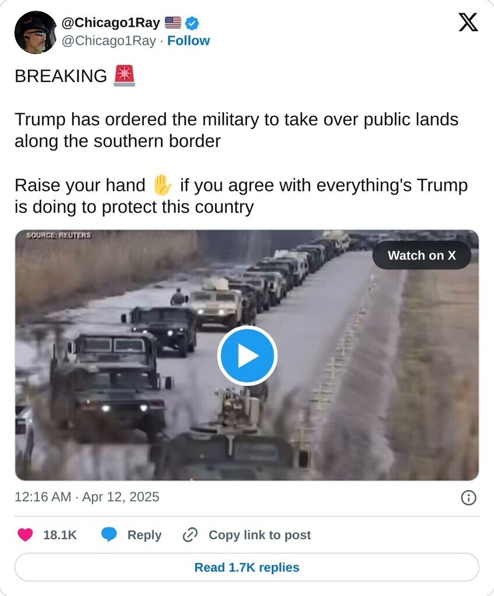Click the blue verified badge
The width and height of the screenshot is (494, 596).
(192, 23)
